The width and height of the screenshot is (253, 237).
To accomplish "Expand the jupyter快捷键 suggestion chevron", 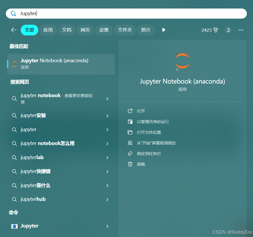I will coord(107,172).
